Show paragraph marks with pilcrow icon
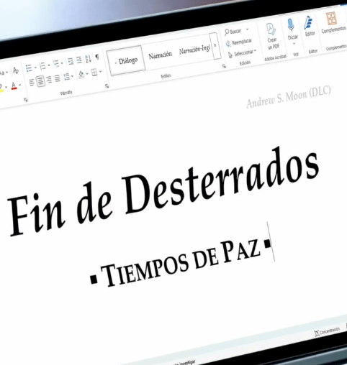347x365 pixels. point(97,57)
